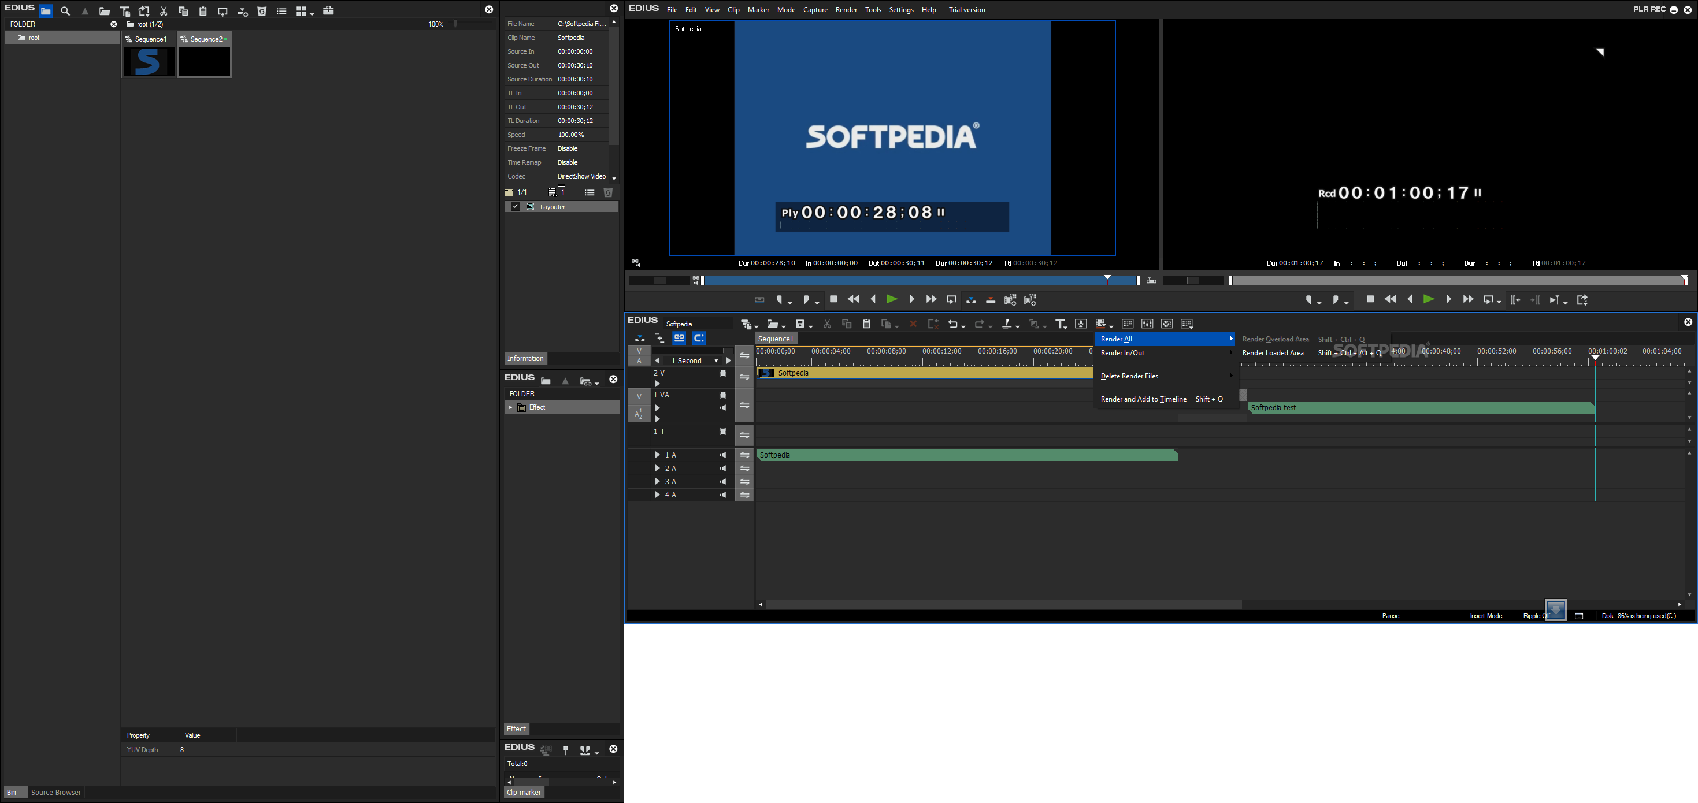Screen dimensions: 1698x803
Task: Toggle the Layouter effect checkbox
Action: tap(516, 207)
